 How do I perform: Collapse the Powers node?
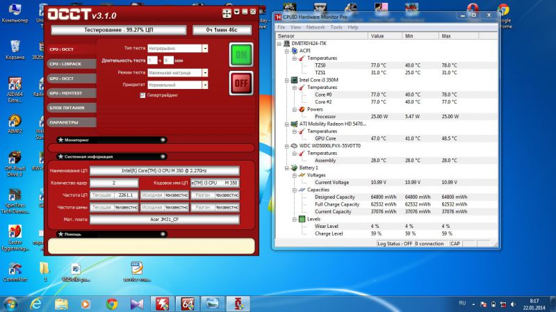coord(295,110)
